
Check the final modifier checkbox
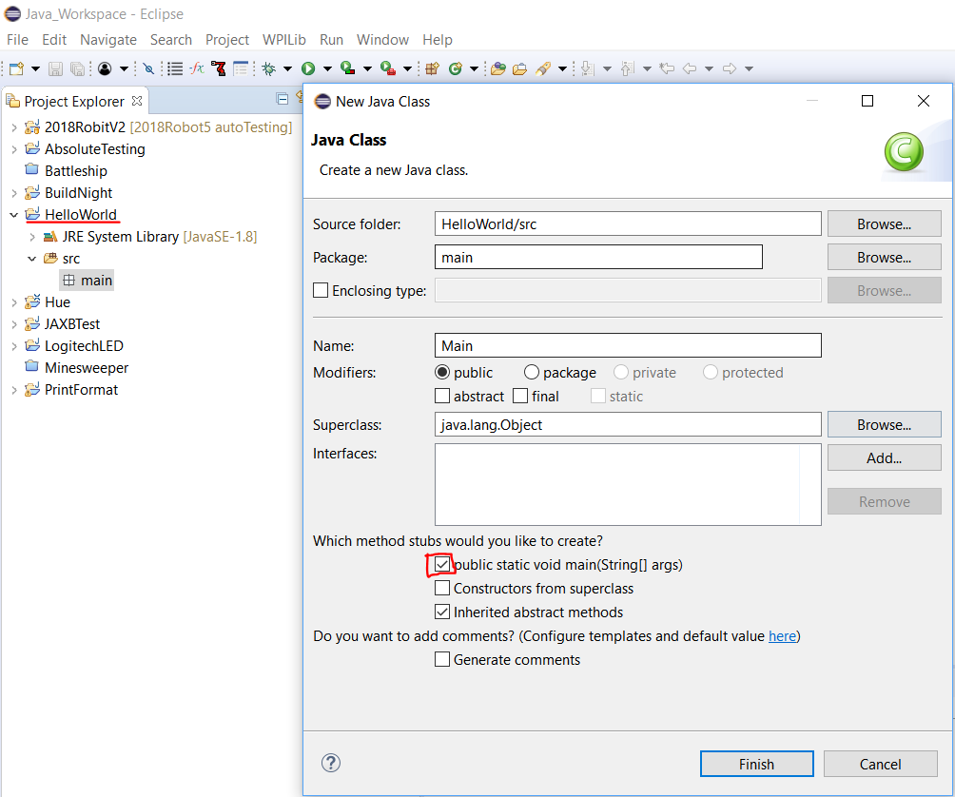pyautogui.click(x=520, y=397)
